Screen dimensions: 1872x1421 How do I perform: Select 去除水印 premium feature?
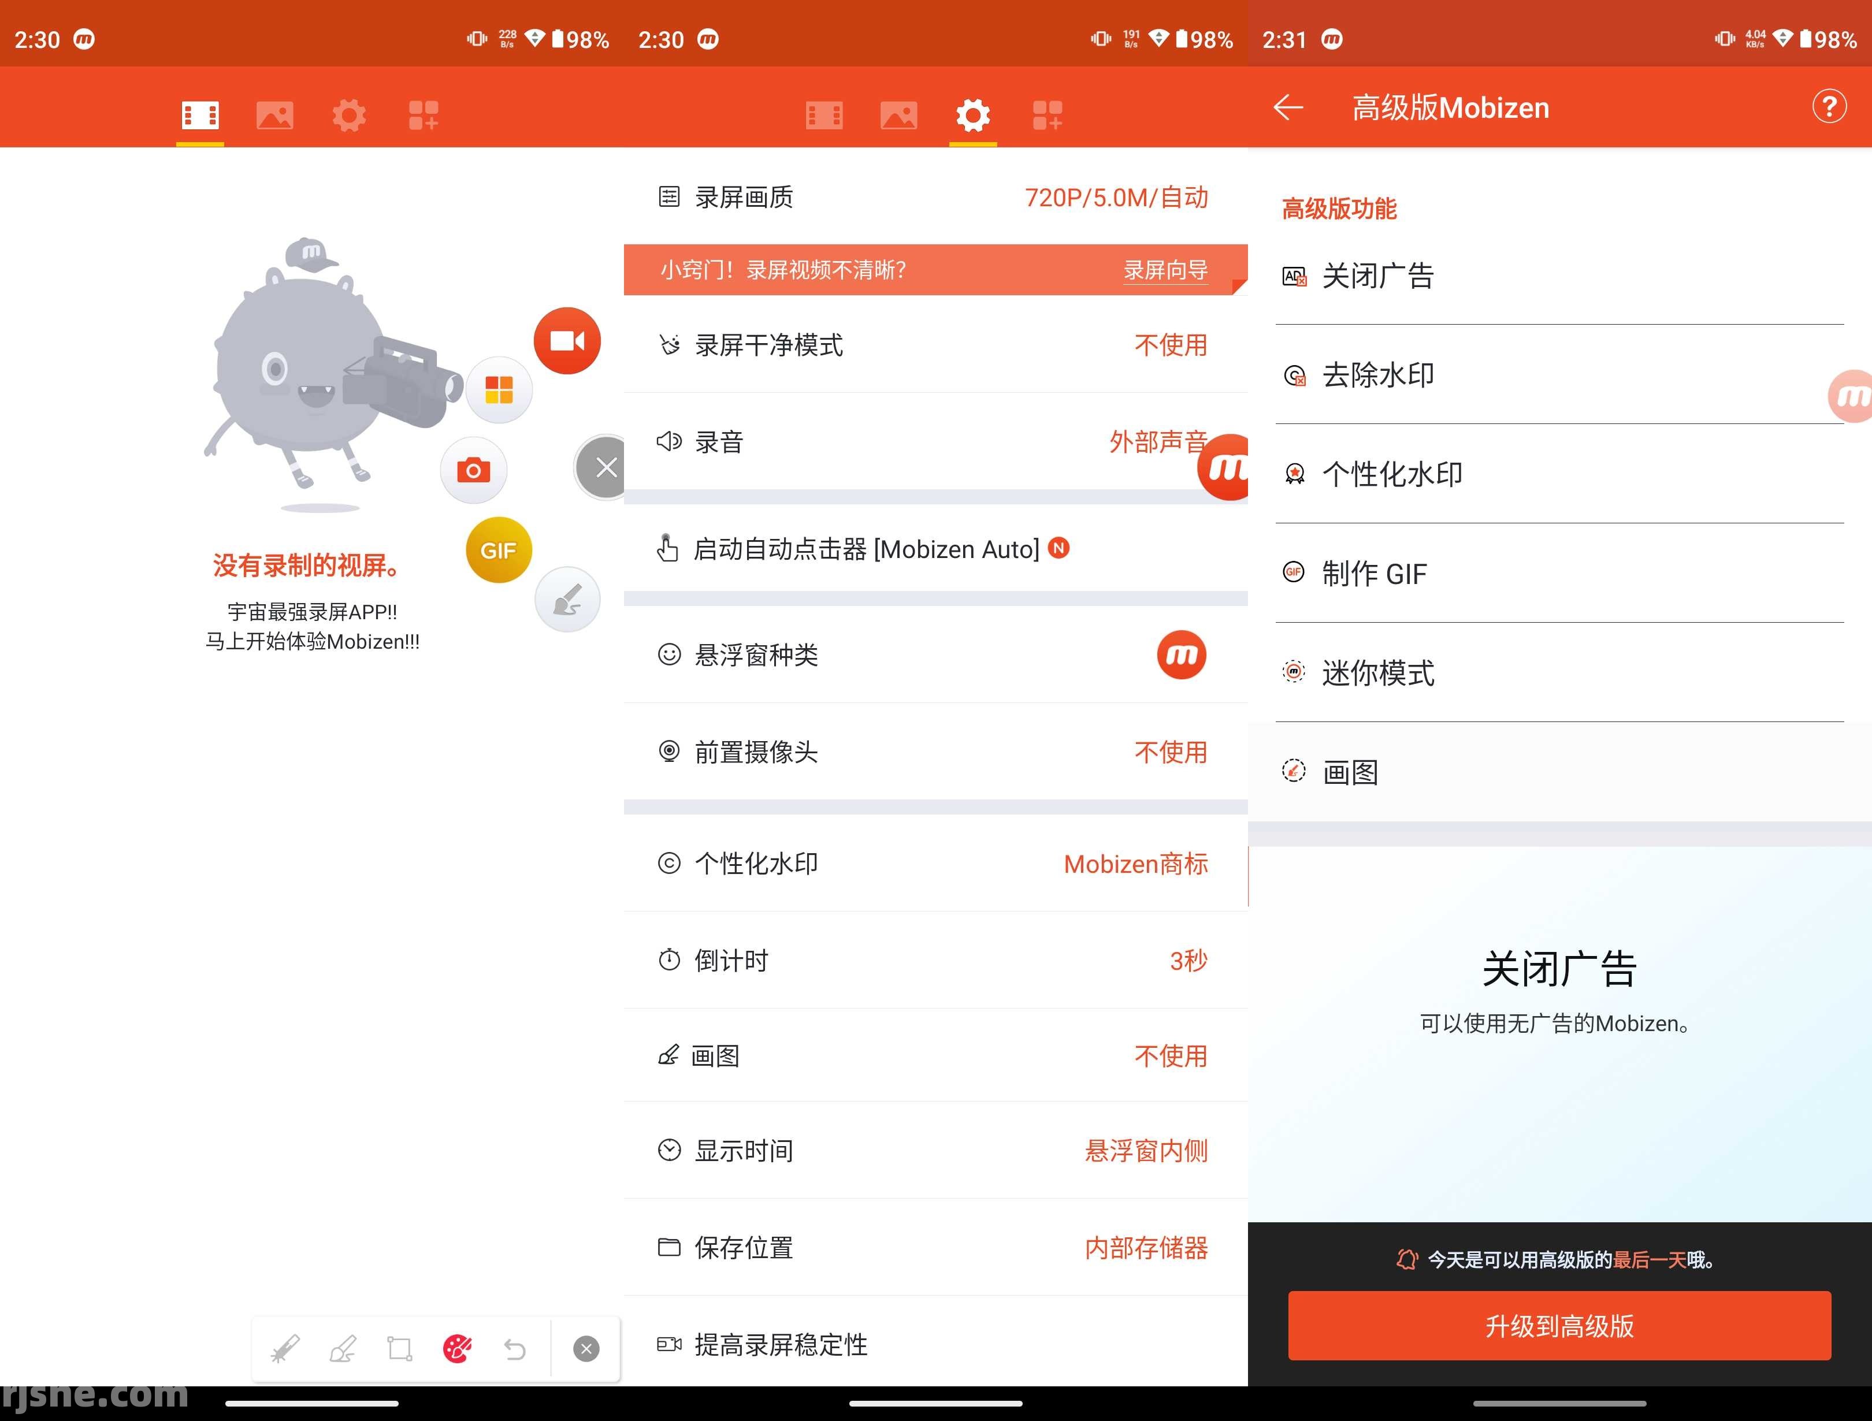coord(1559,375)
